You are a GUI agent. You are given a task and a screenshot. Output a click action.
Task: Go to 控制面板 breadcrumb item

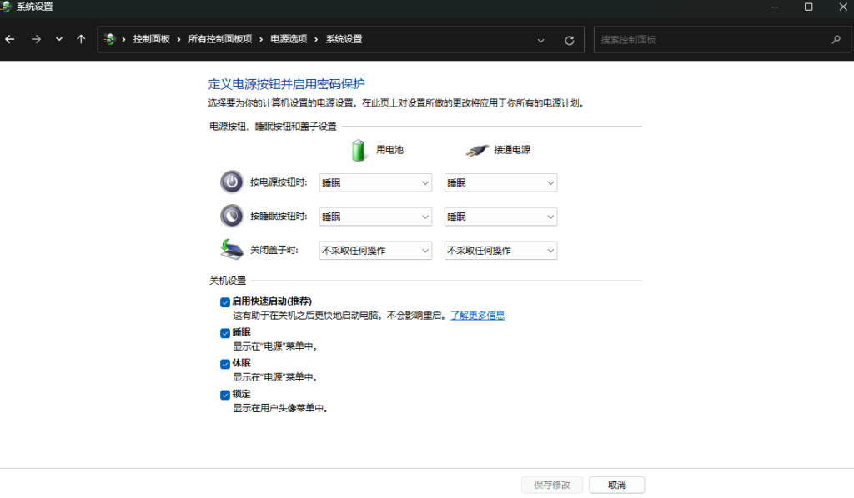151,39
